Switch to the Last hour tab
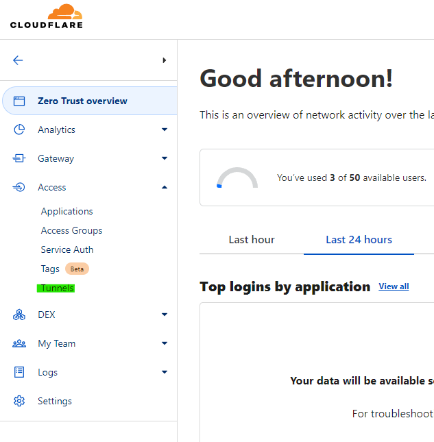This screenshot has width=434, height=442. 252,240
